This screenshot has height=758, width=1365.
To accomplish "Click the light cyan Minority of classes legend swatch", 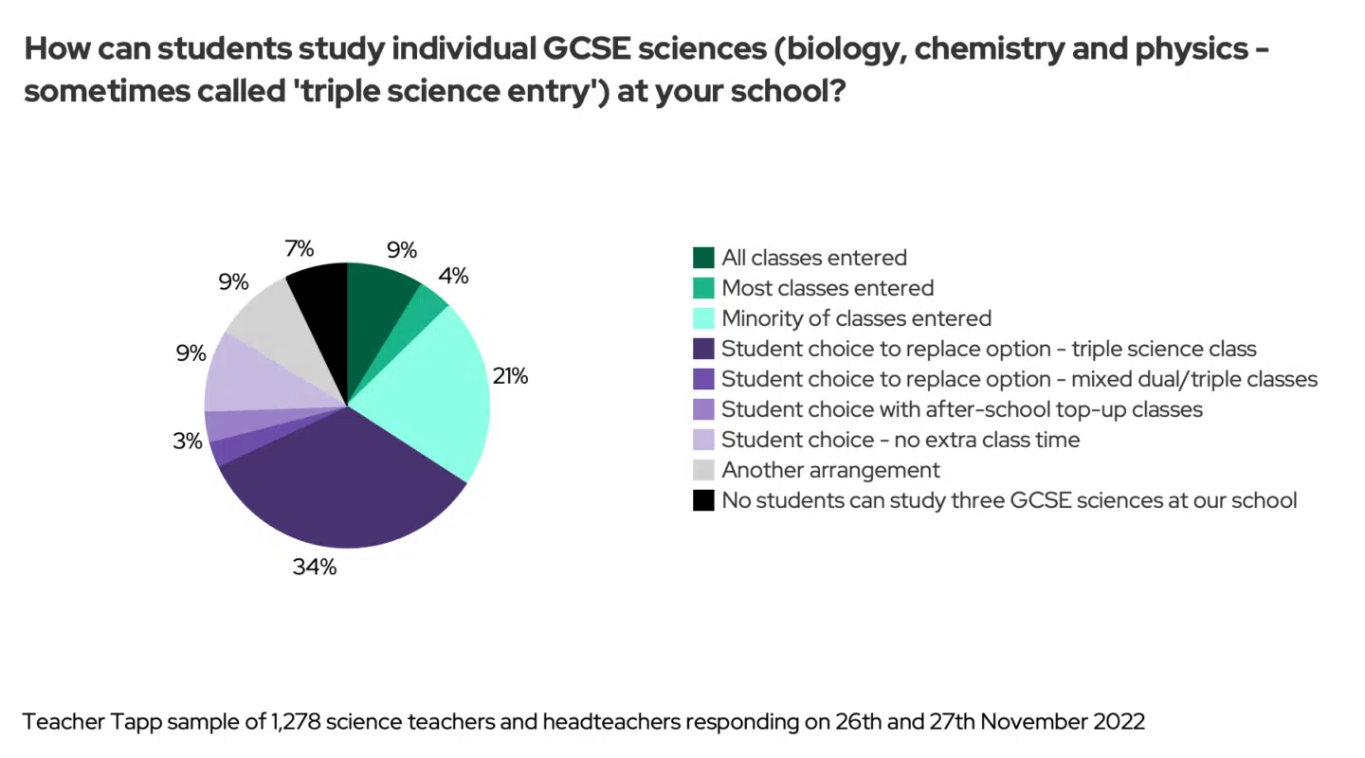I will [703, 318].
